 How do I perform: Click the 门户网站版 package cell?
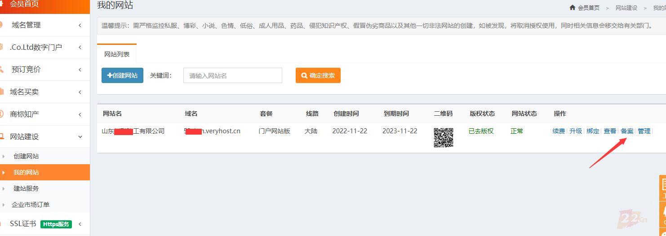pos(274,131)
